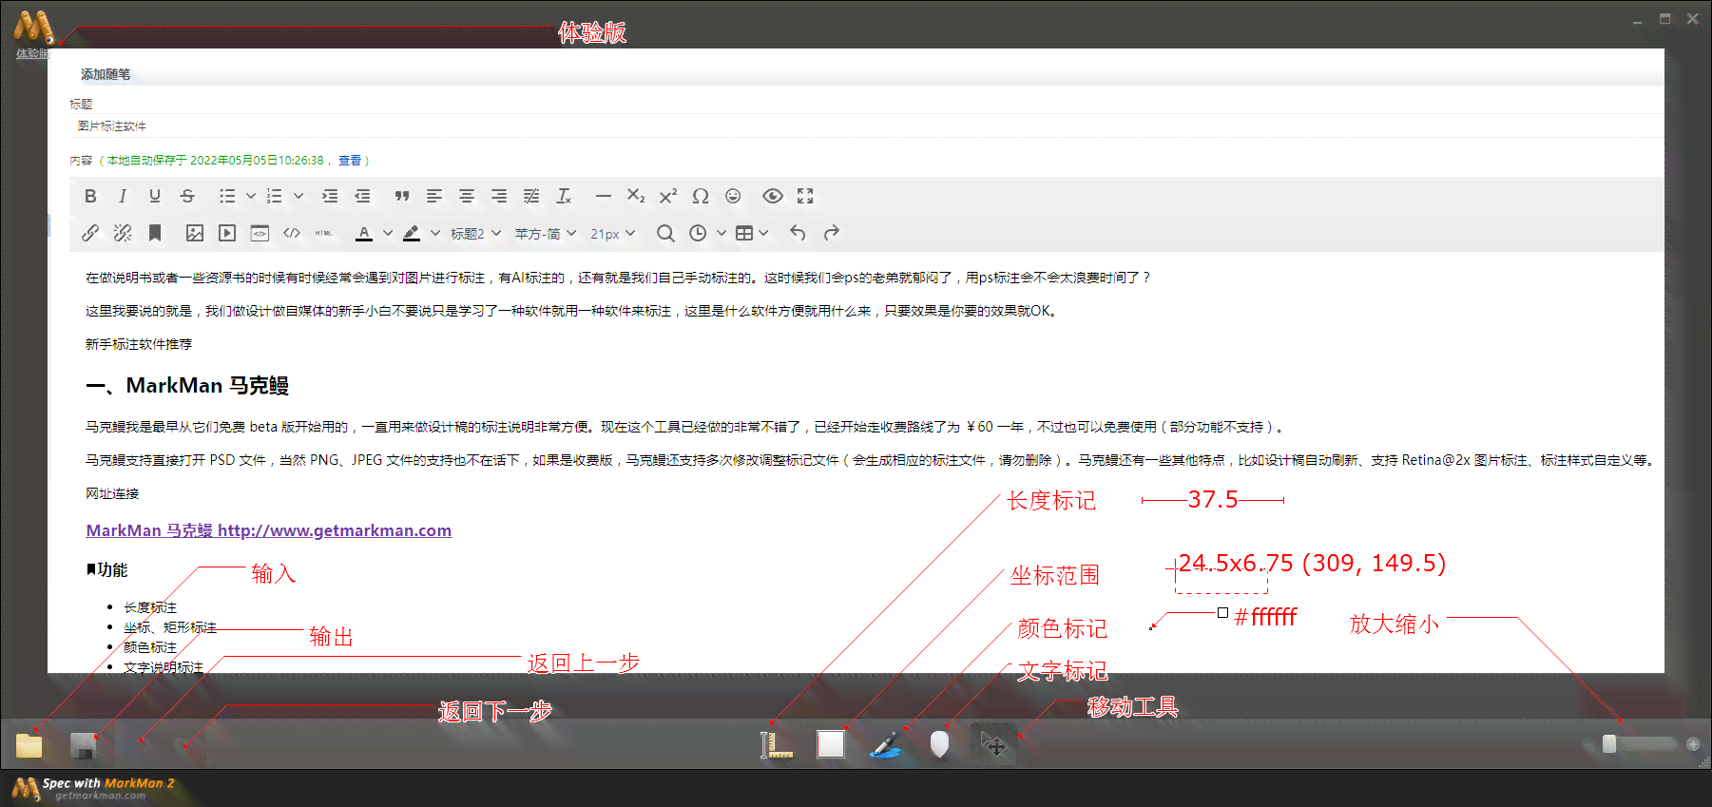Expand the bullet list style dropdown
The image size is (1712, 807).
[x=251, y=196]
